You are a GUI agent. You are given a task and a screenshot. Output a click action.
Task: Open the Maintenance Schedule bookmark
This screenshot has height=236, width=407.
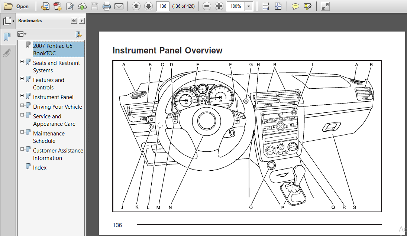tap(49, 137)
